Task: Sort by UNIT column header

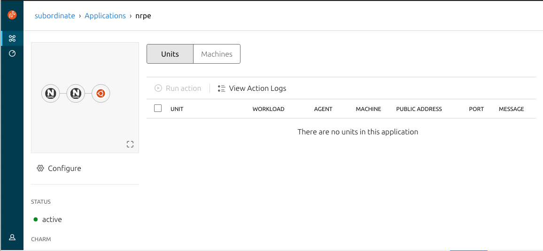Action: coord(177,109)
